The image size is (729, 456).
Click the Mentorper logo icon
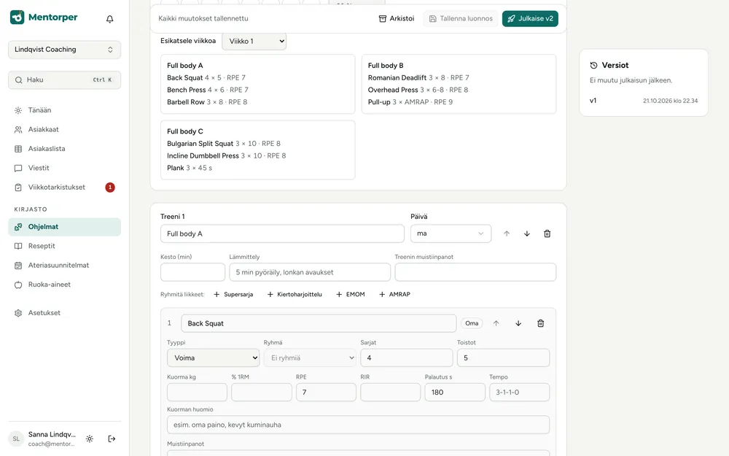tap(17, 18)
